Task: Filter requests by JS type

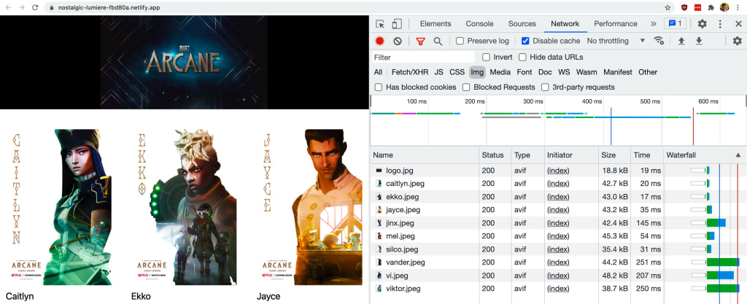Action: tap(438, 72)
